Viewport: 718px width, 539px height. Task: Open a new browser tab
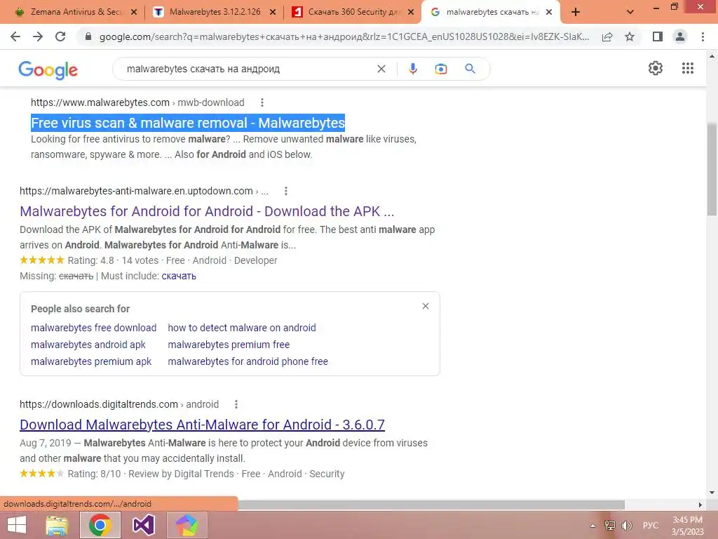[x=576, y=13]
